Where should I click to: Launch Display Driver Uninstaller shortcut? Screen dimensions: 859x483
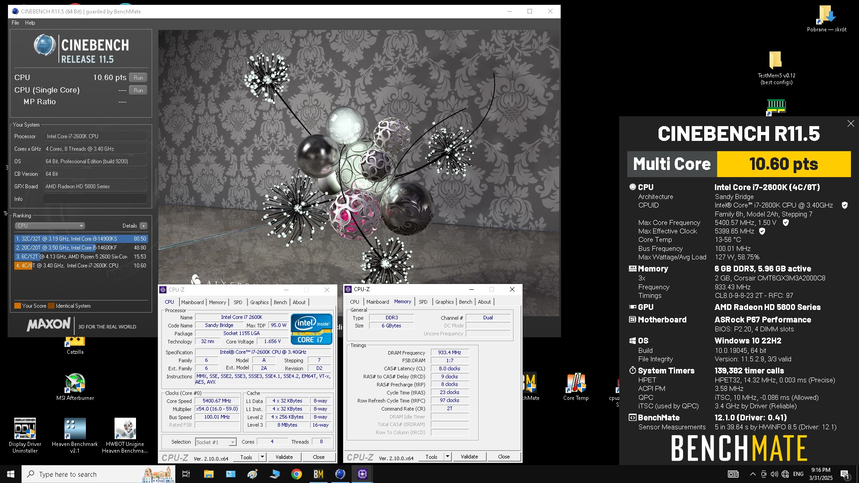[25, 435]
